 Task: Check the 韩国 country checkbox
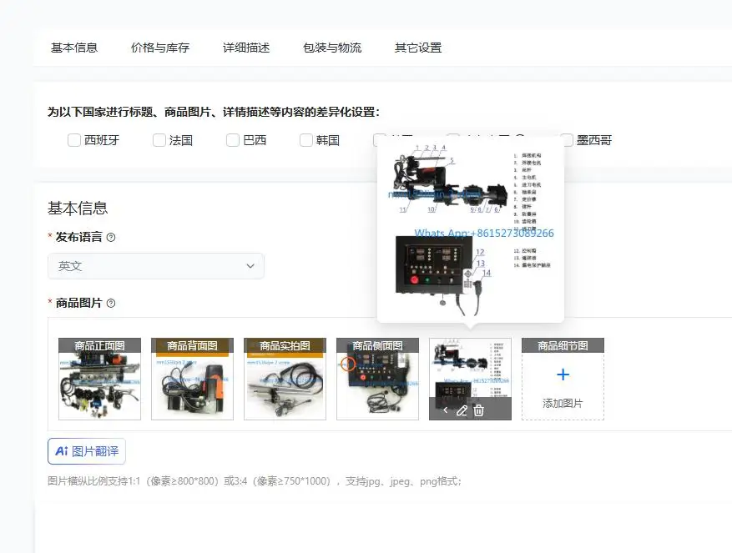click(x=305, y=140)
